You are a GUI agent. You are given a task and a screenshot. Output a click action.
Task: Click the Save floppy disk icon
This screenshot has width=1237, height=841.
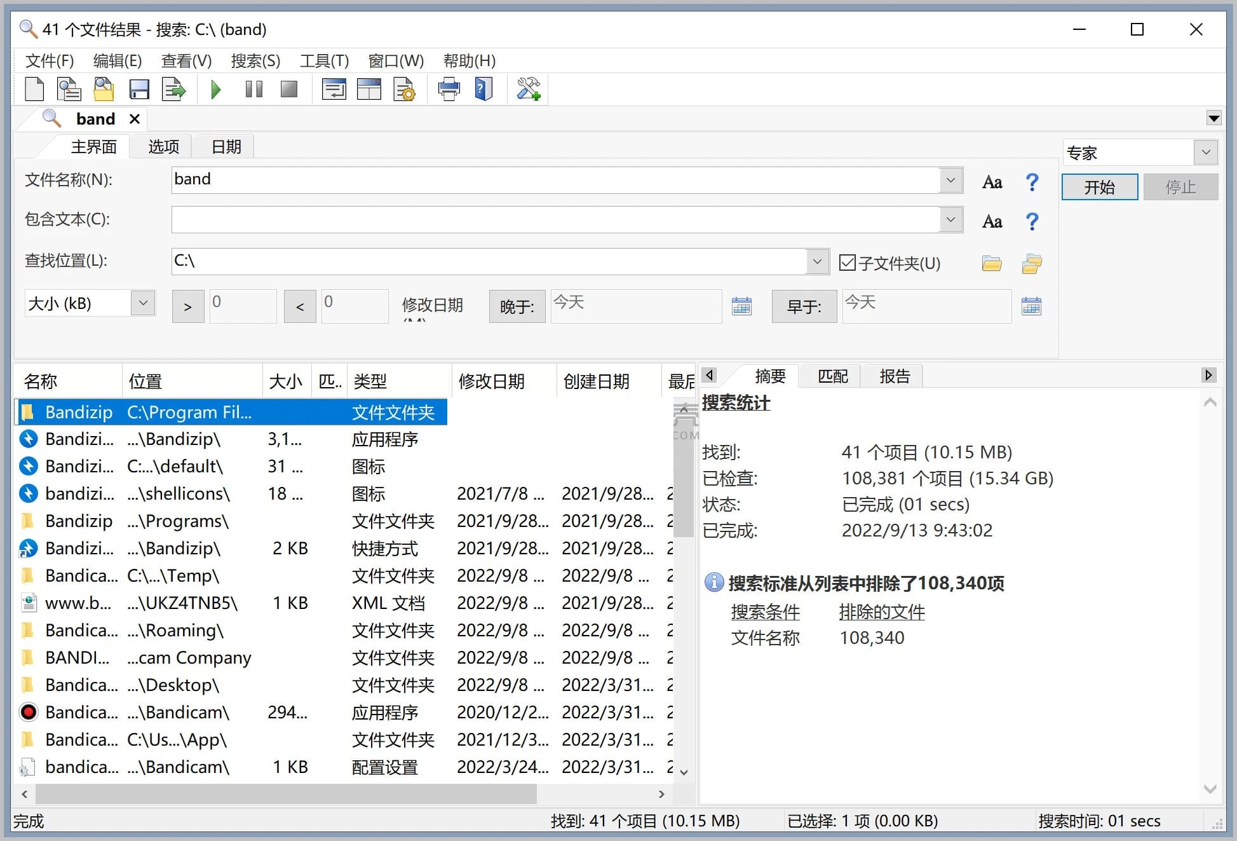[139, 89]
